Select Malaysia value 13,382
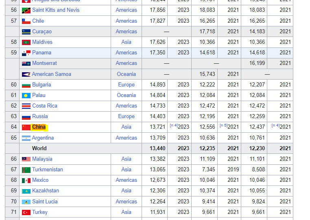Screen dimensions: 310x220 pos(157,159)
